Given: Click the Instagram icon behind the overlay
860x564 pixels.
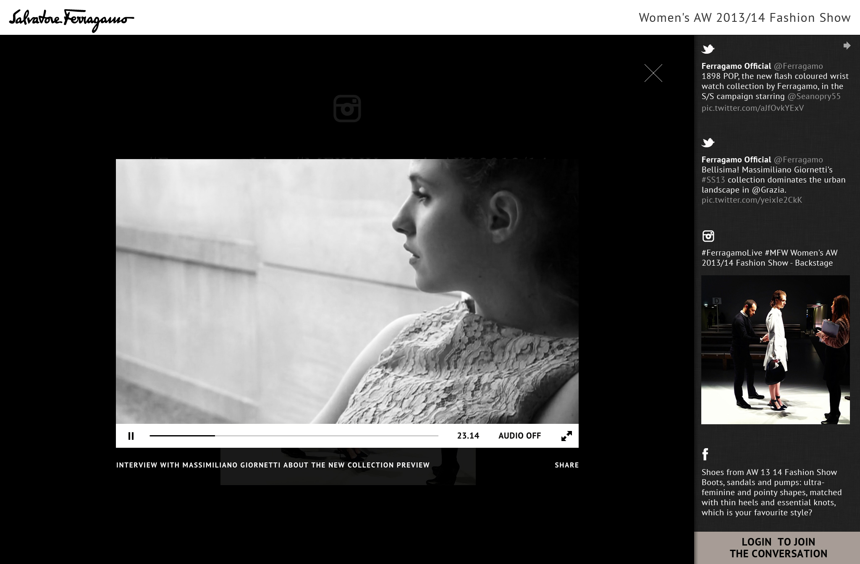Looking at the screenshot, I should 347,109.
